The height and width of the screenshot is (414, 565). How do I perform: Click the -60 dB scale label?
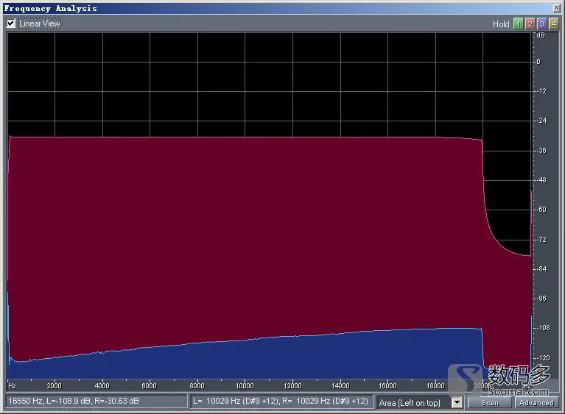(x=541, y=210)
